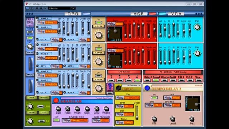
Task: Click the blue Tempo Delay 2 indicator
Action: (147, 88)
